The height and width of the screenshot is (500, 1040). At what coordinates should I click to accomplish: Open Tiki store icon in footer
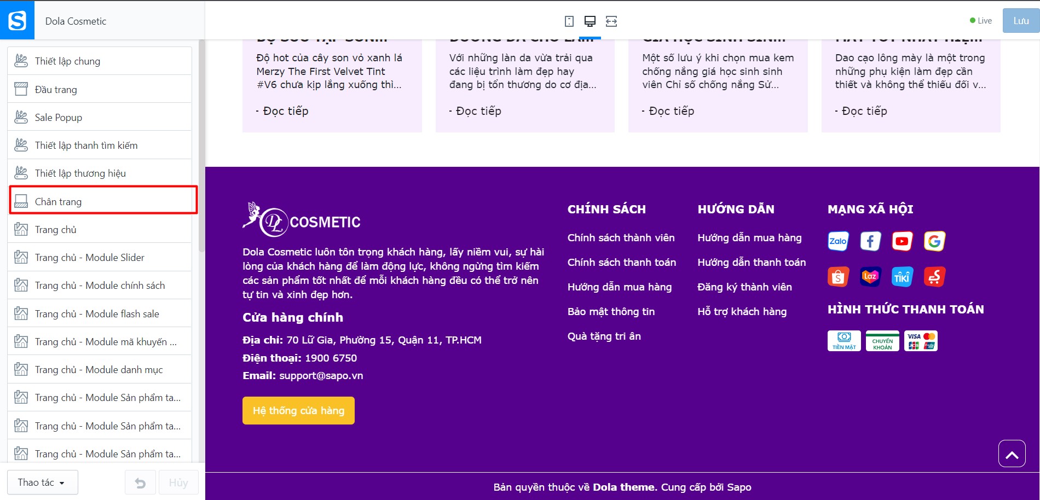902,277
